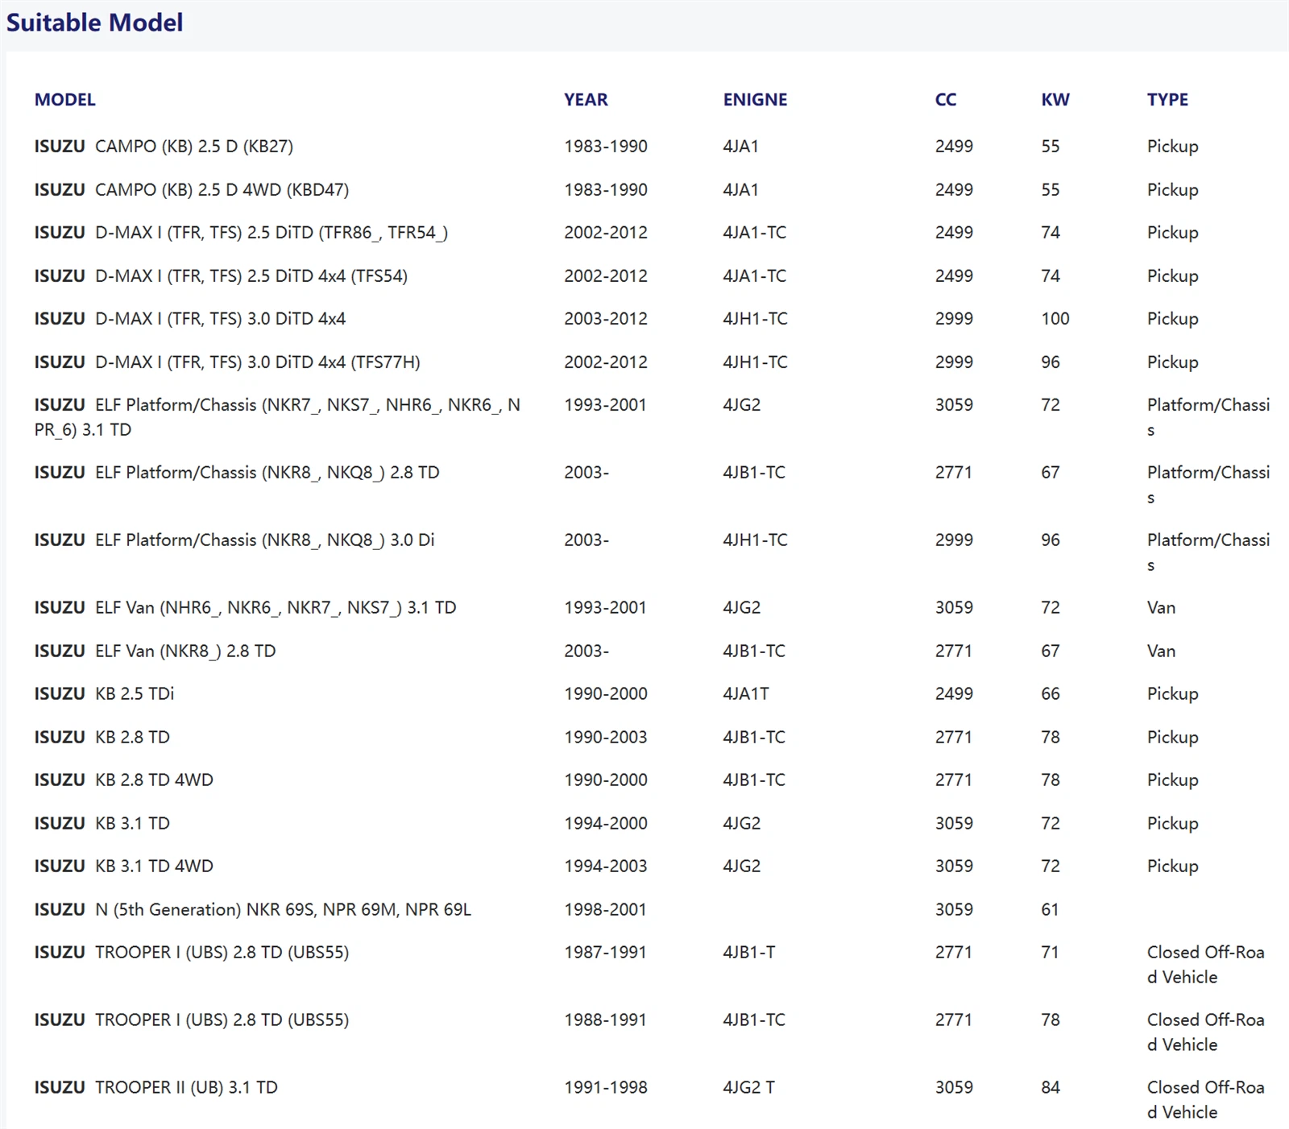The height and width of the screenshot is (1129, 1289).
Task: Click the 'Suitable Model' heading
Action: [94, 23]
